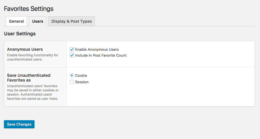Image resolution: width=260 pixels, height=139 pixels.
Task: Click the 'Include in Post Favorite Count' label text
Action: [101, 55]
